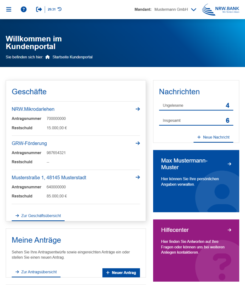Click the home icon in breadcrumb
Viewport: 245px width, 285px height.
point(47,57)
